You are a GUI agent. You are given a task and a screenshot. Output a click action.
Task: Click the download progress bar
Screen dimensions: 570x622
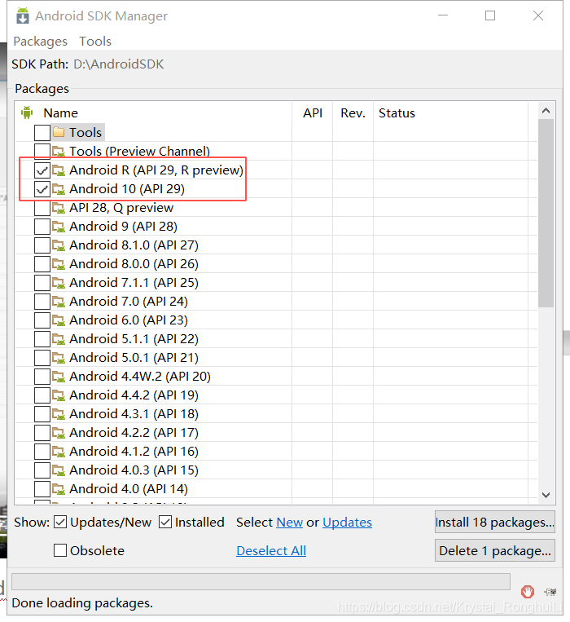(261, 581)
